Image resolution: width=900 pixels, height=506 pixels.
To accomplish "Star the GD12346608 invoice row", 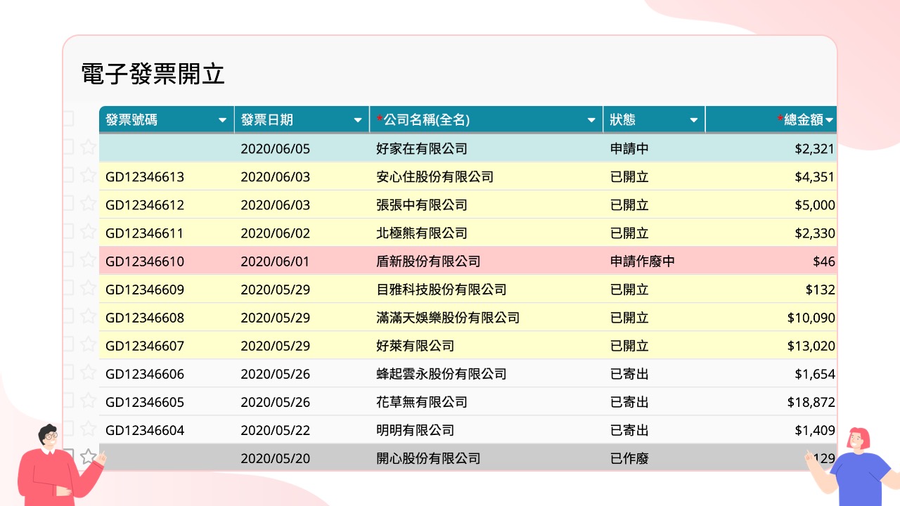I will coord(88,316).
